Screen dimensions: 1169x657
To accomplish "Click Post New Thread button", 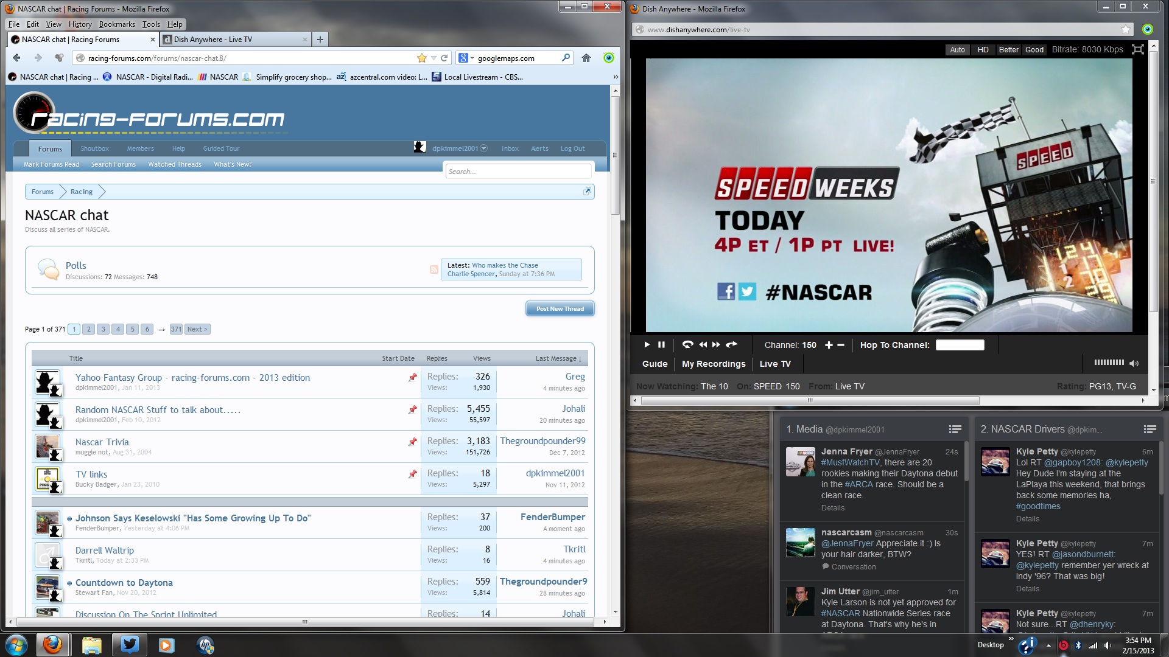I will [560, 309].
